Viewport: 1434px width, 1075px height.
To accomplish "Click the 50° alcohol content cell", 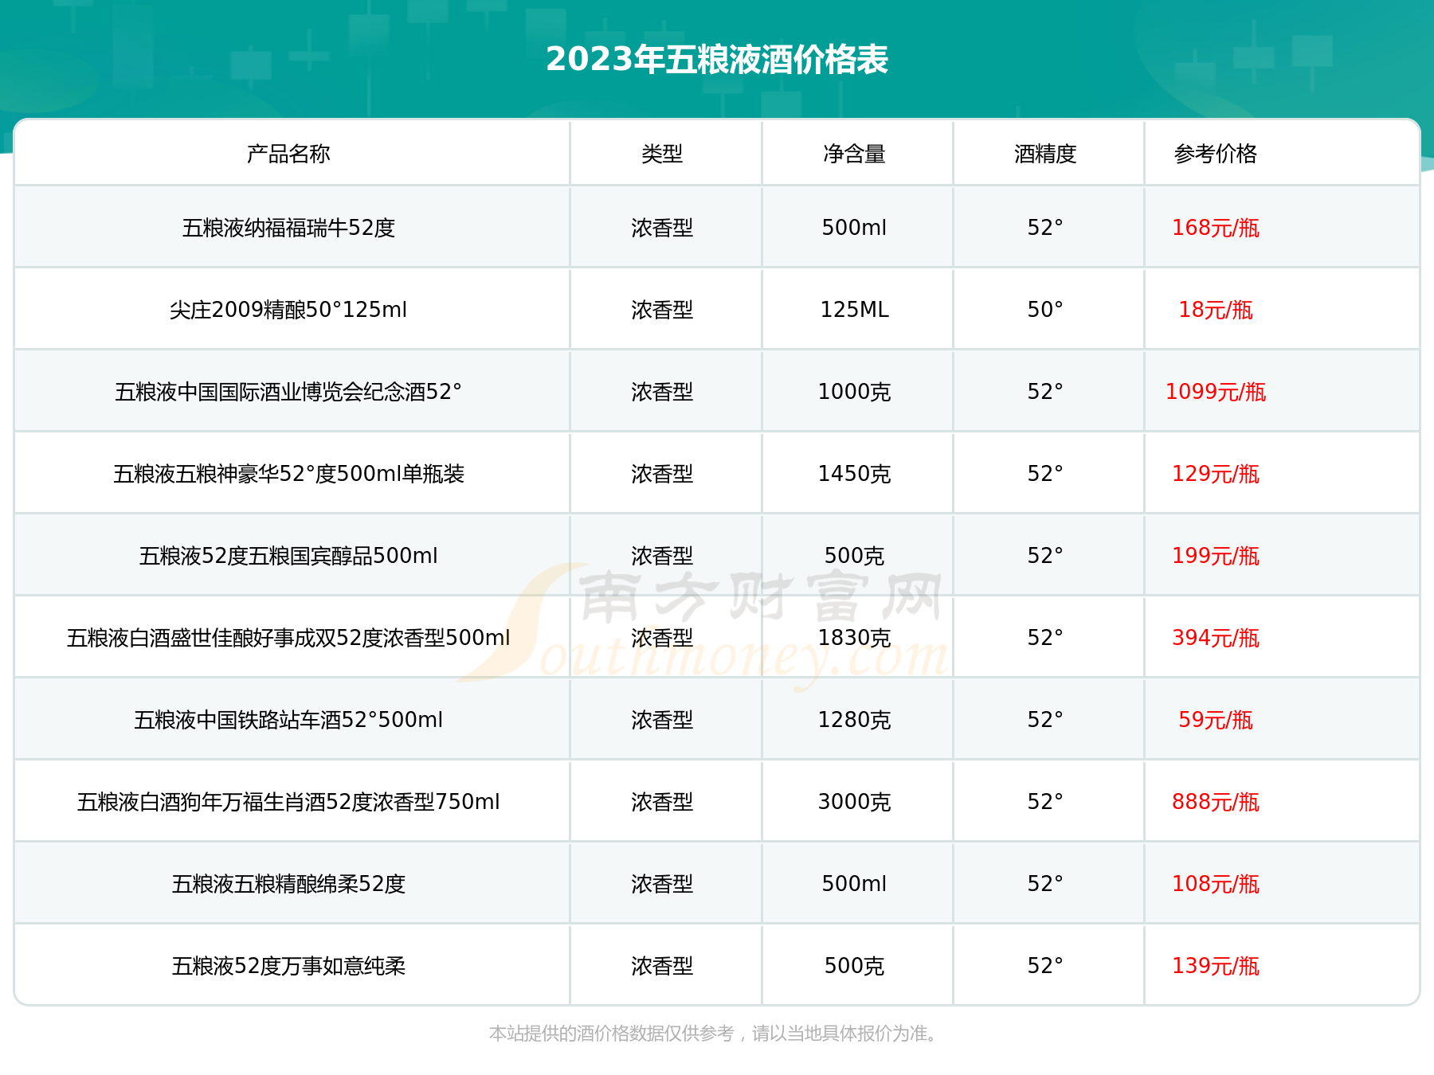I will tap(1045, 310).
